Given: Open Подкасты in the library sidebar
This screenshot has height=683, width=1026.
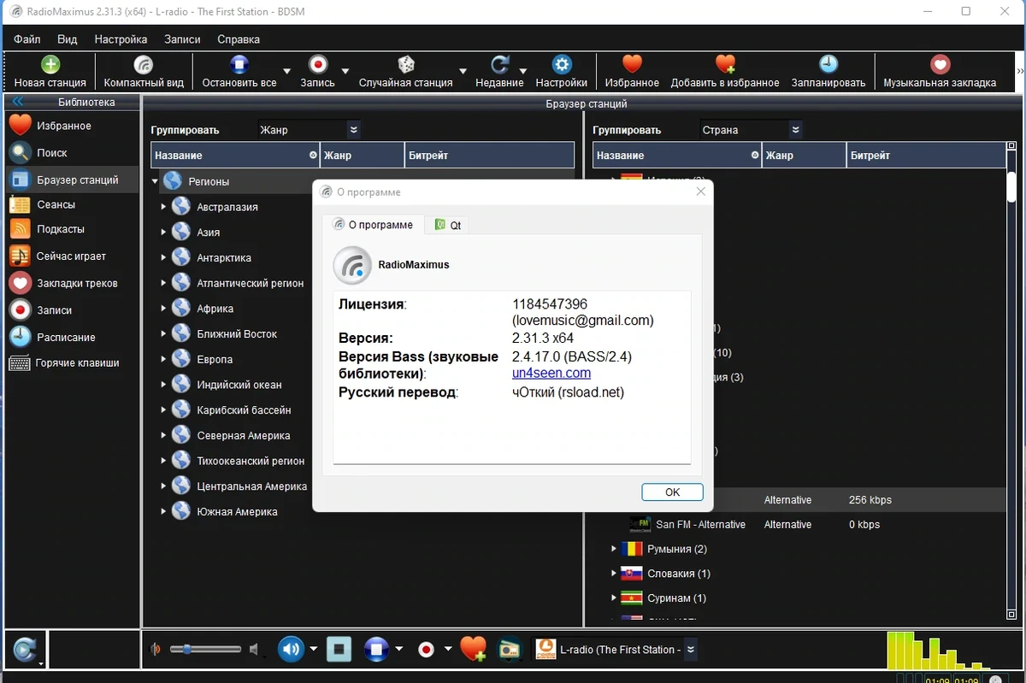Looking at the screenshot, I should click(x=60, y=229).
